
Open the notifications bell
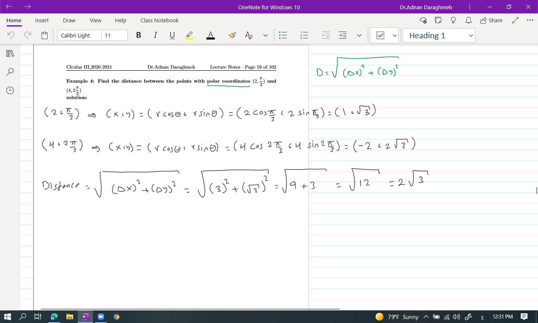click(x=468, y=20)
